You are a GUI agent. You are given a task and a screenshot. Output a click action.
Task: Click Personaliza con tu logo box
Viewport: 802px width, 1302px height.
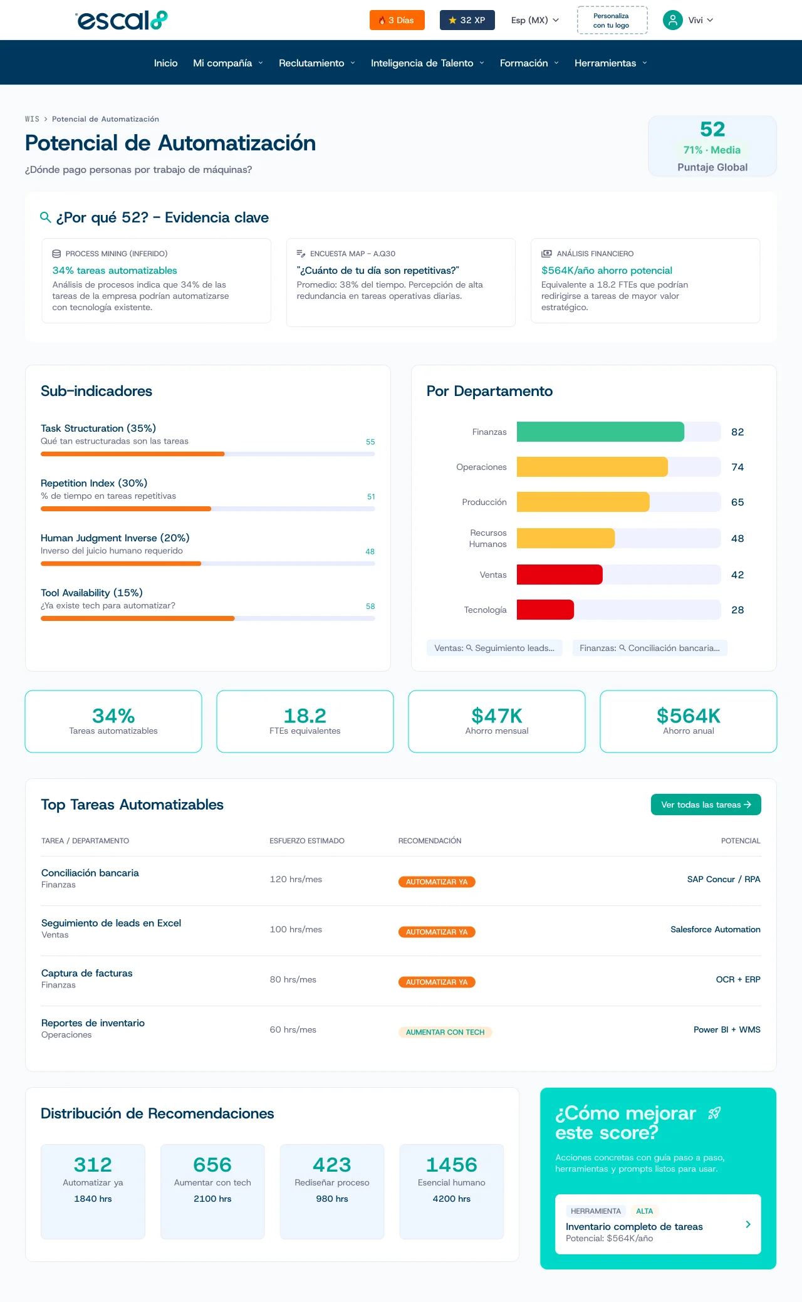pos(612,20)
